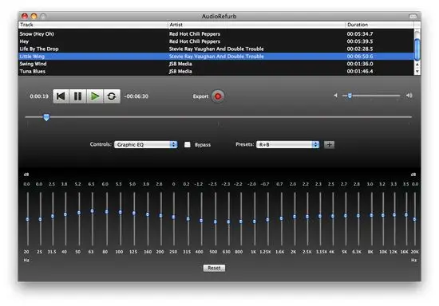
Task: Click the track list scrollbar thumb
Action: tap(417, 49)
